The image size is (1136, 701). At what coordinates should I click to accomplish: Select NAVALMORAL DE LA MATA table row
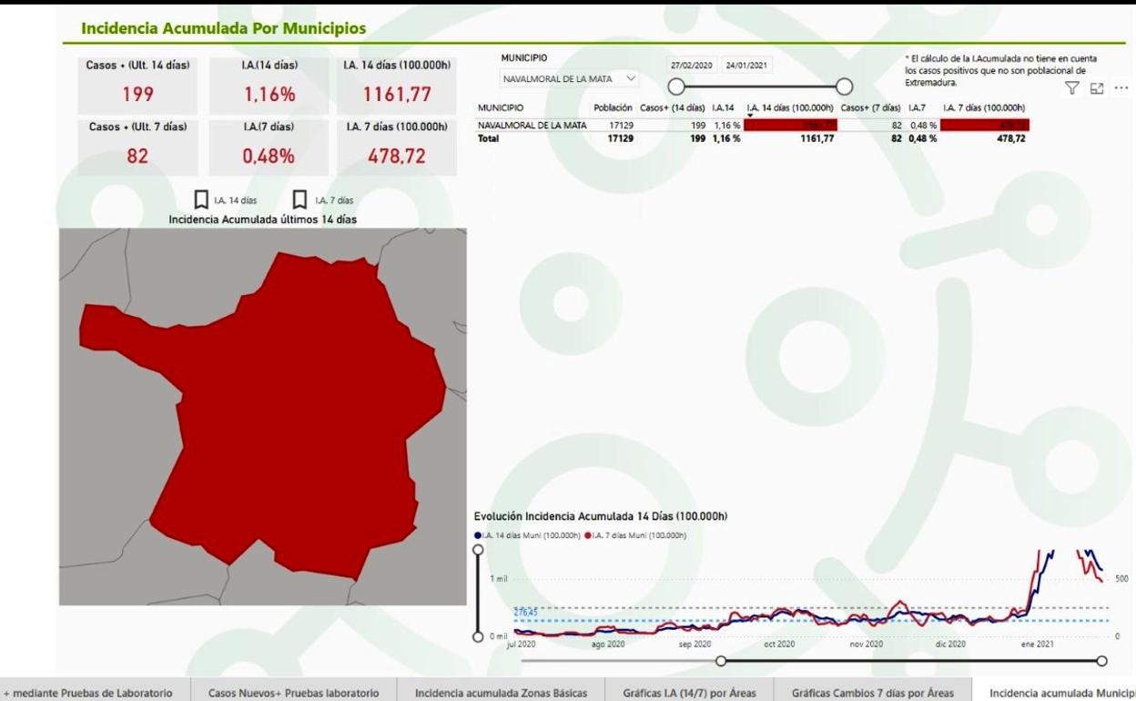pyautogui.click(x=753, y=125)
